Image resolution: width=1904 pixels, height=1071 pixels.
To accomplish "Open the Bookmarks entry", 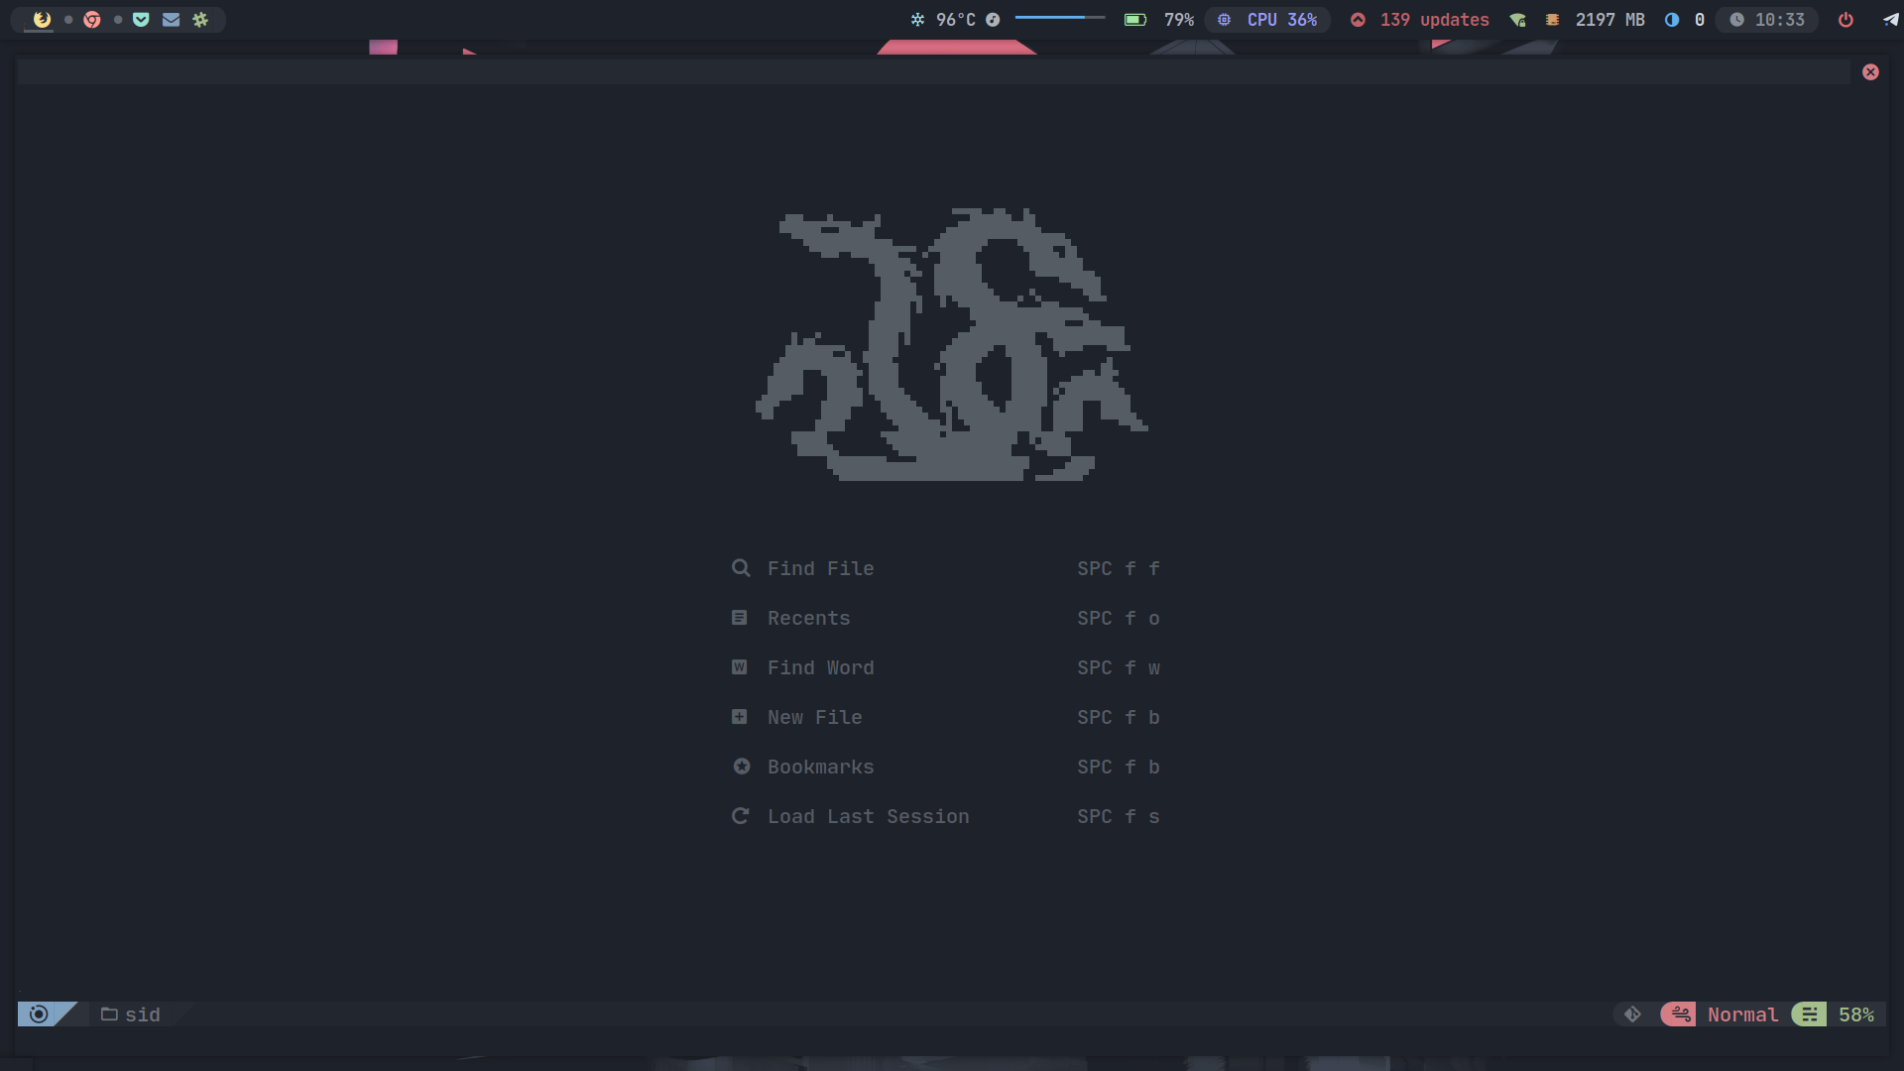I will [x=820, y=767].
